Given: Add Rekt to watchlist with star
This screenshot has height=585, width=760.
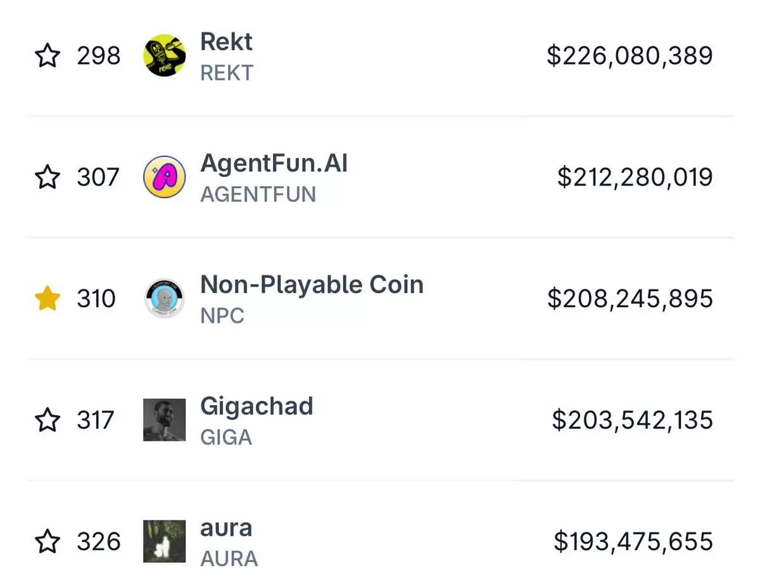Looking at the screenshot, I should click(x=47, y=56).
